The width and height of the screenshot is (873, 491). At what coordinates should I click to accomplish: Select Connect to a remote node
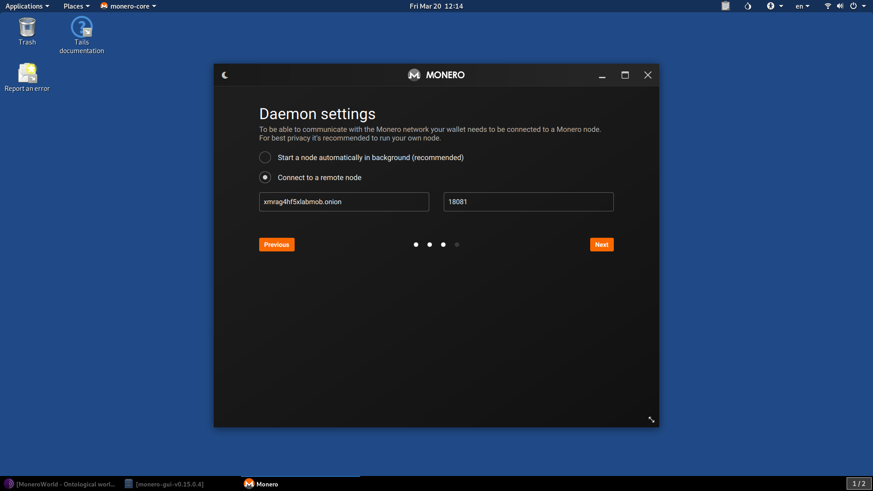[265, 177]
